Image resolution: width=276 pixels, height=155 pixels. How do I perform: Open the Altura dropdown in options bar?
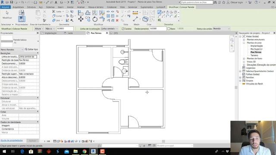click(39, 29)
